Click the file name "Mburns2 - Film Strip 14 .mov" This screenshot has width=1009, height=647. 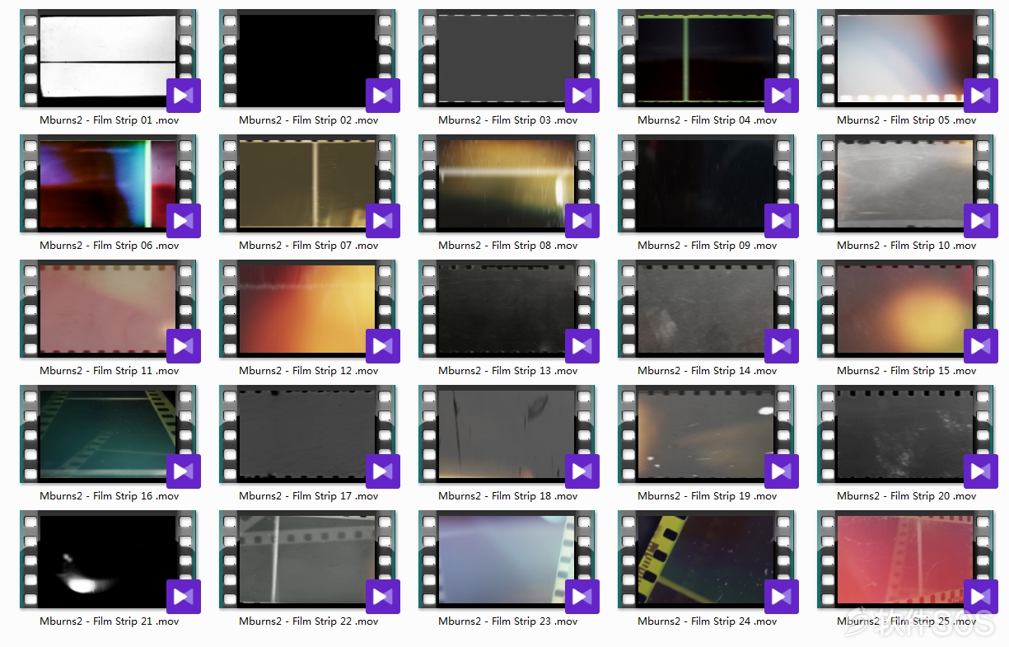(707, 371)
